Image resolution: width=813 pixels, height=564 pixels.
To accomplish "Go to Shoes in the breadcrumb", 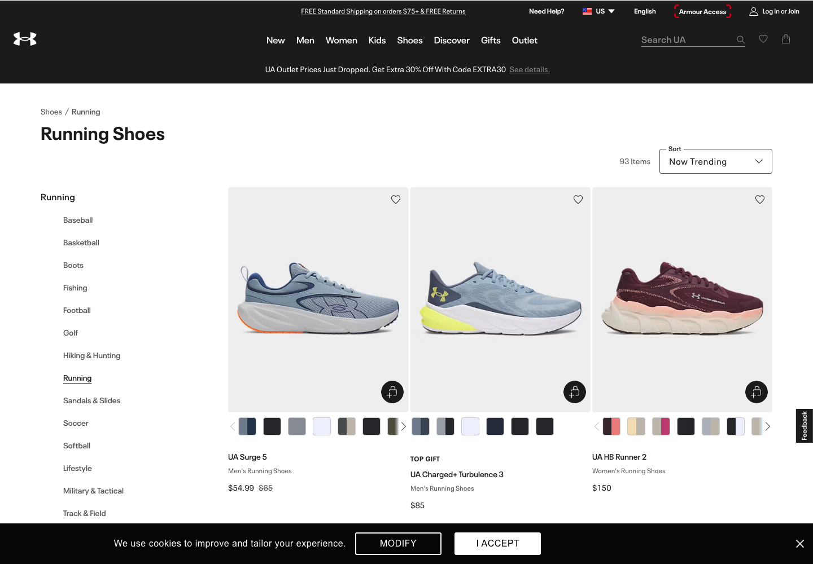I will point(51,112).
